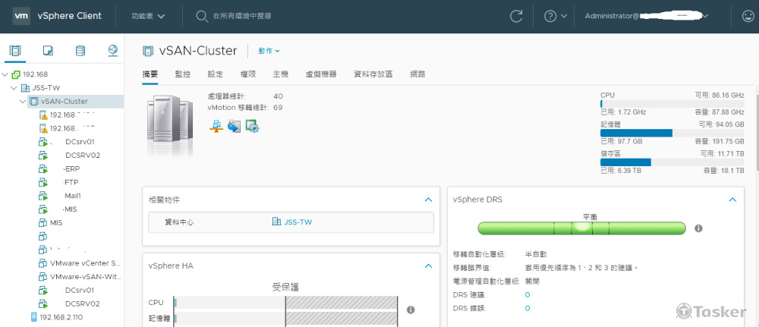Switch to the 網路 tab
Viewport: 759px width, 327px height.
coord(417,74)
